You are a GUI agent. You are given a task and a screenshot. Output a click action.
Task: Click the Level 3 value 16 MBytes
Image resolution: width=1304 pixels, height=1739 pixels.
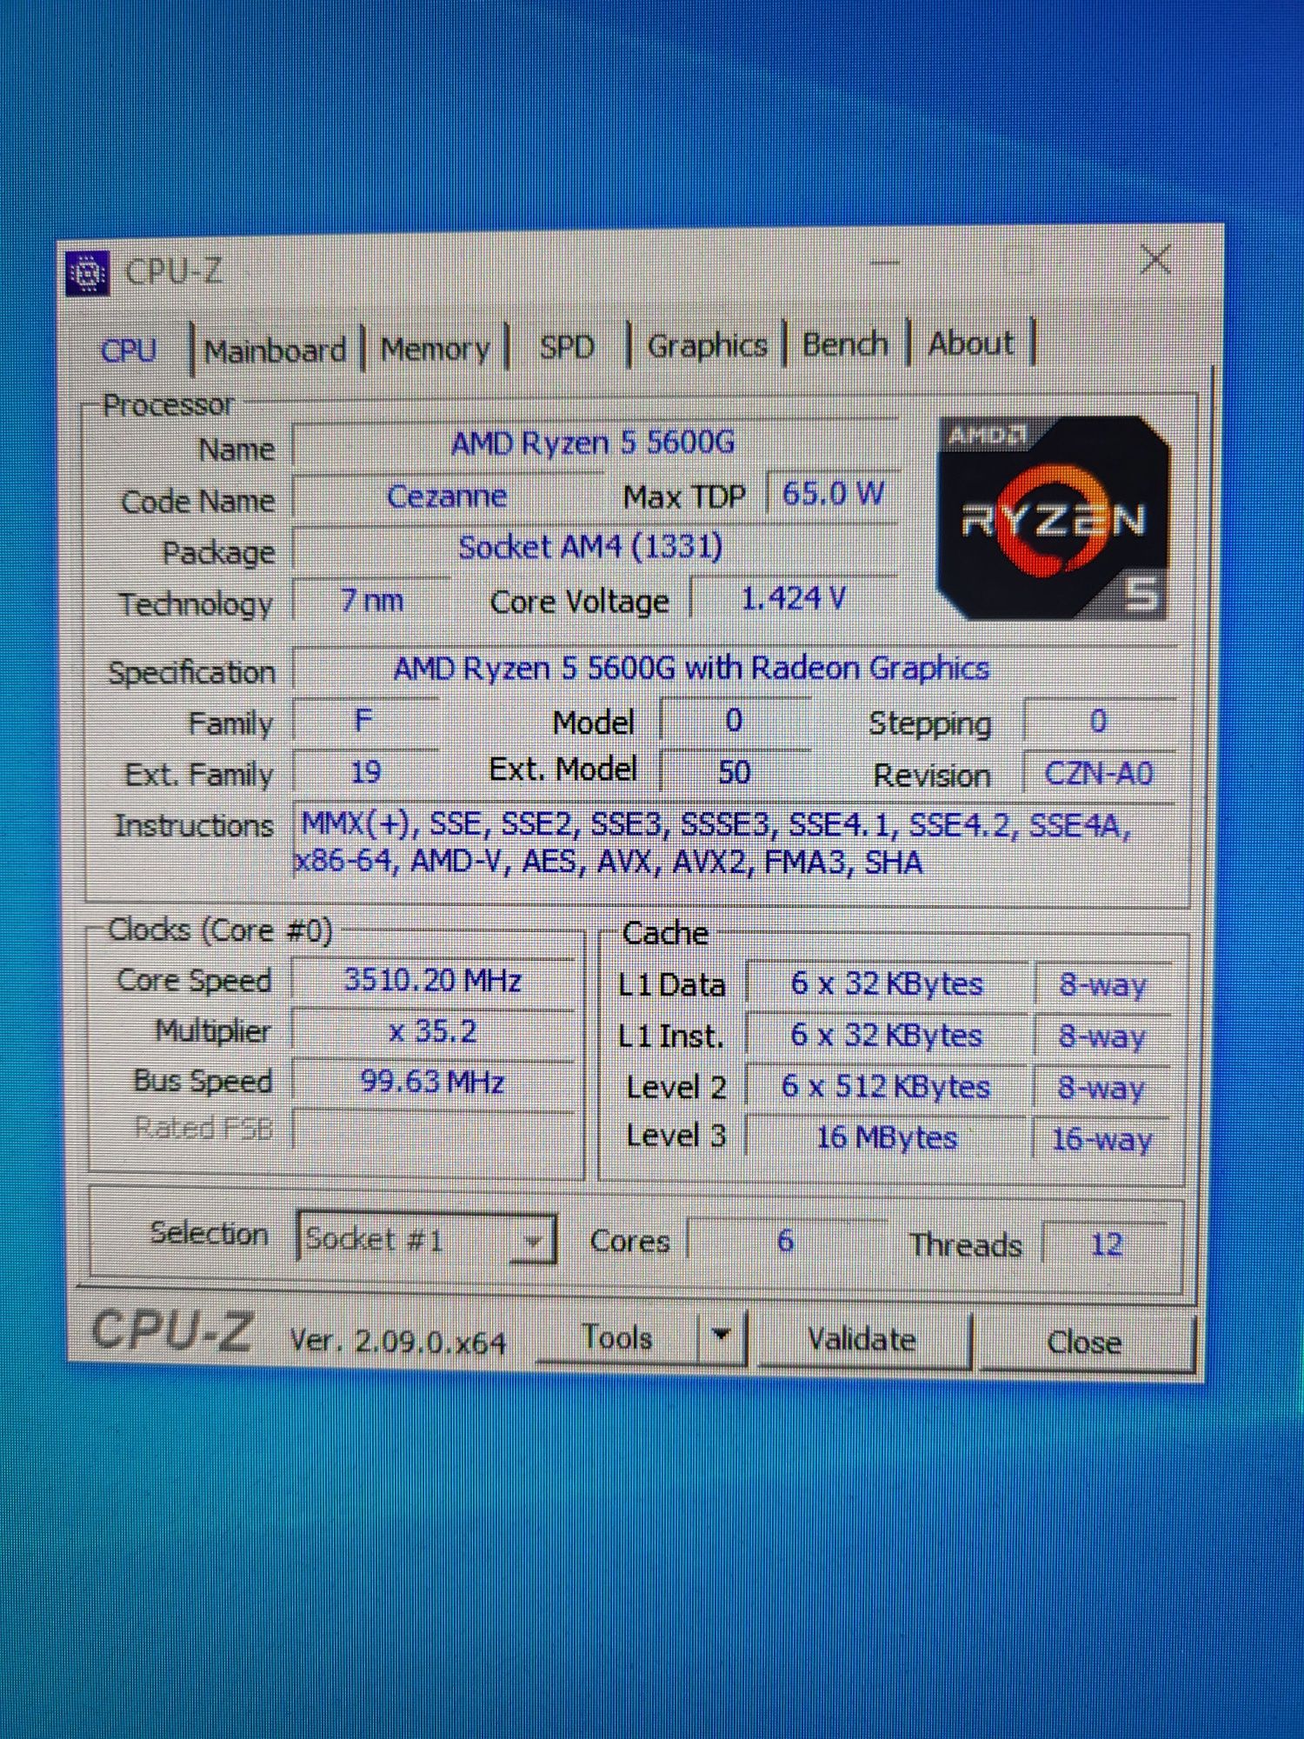click(x=887, y=1137)
